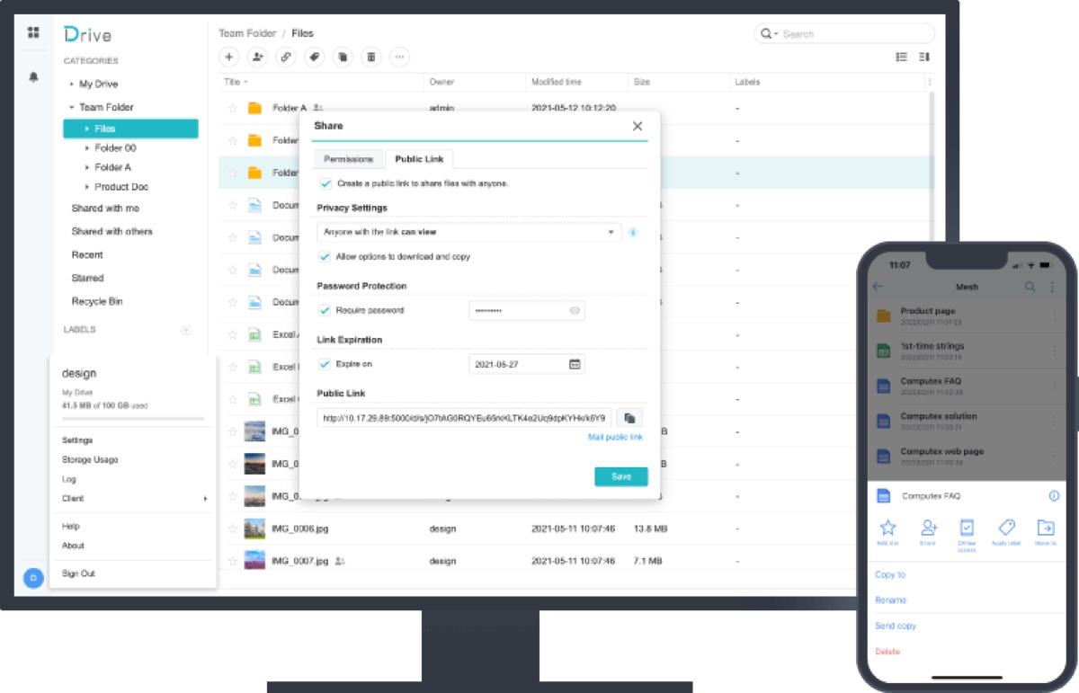Open the Anyone with the link can view dropdown
The image size is (1079, 693).
(468, 232)
